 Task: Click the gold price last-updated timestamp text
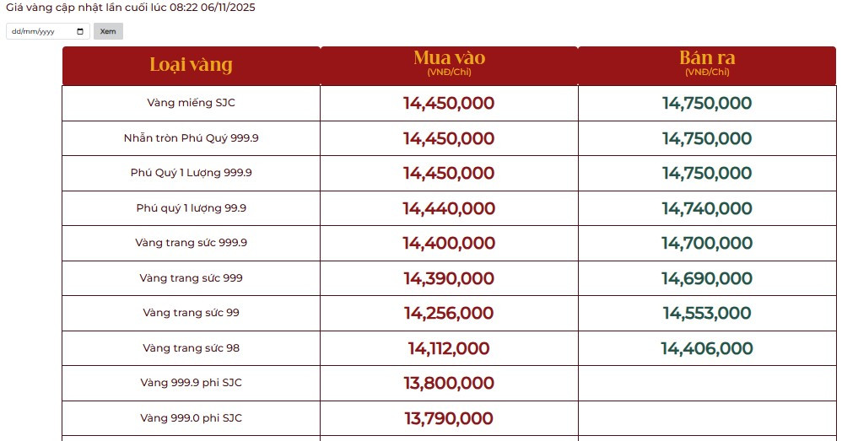130,8
